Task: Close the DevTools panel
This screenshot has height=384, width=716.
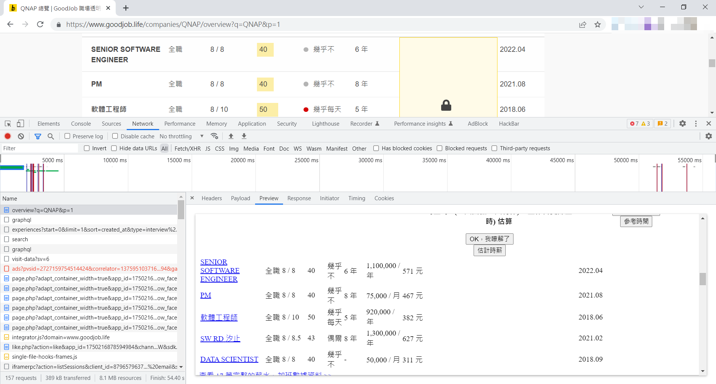Action: click(709, 123)
